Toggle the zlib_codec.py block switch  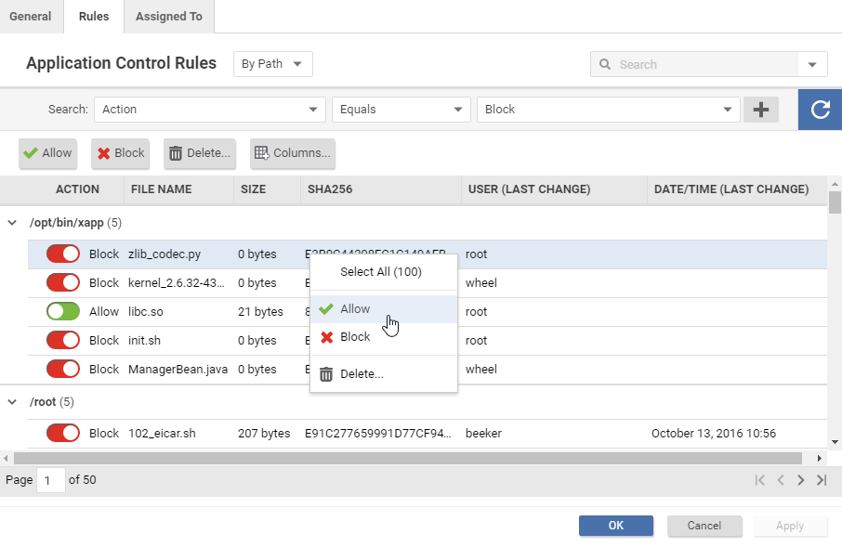[x=63, y=254]
